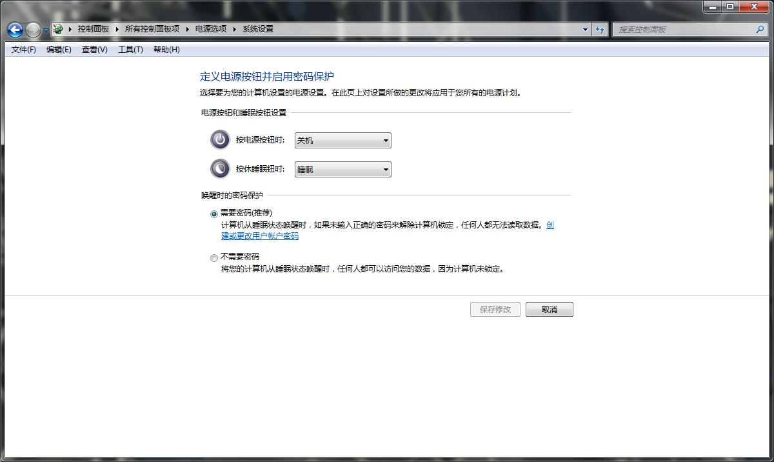
Task: Close the system settings window
Action: click(753, 6)
